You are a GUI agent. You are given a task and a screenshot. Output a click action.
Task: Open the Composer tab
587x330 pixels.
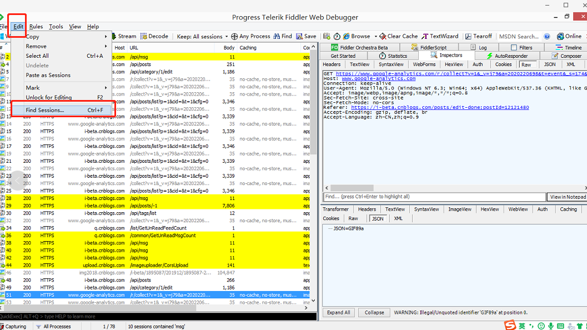[x=566, y=56]
